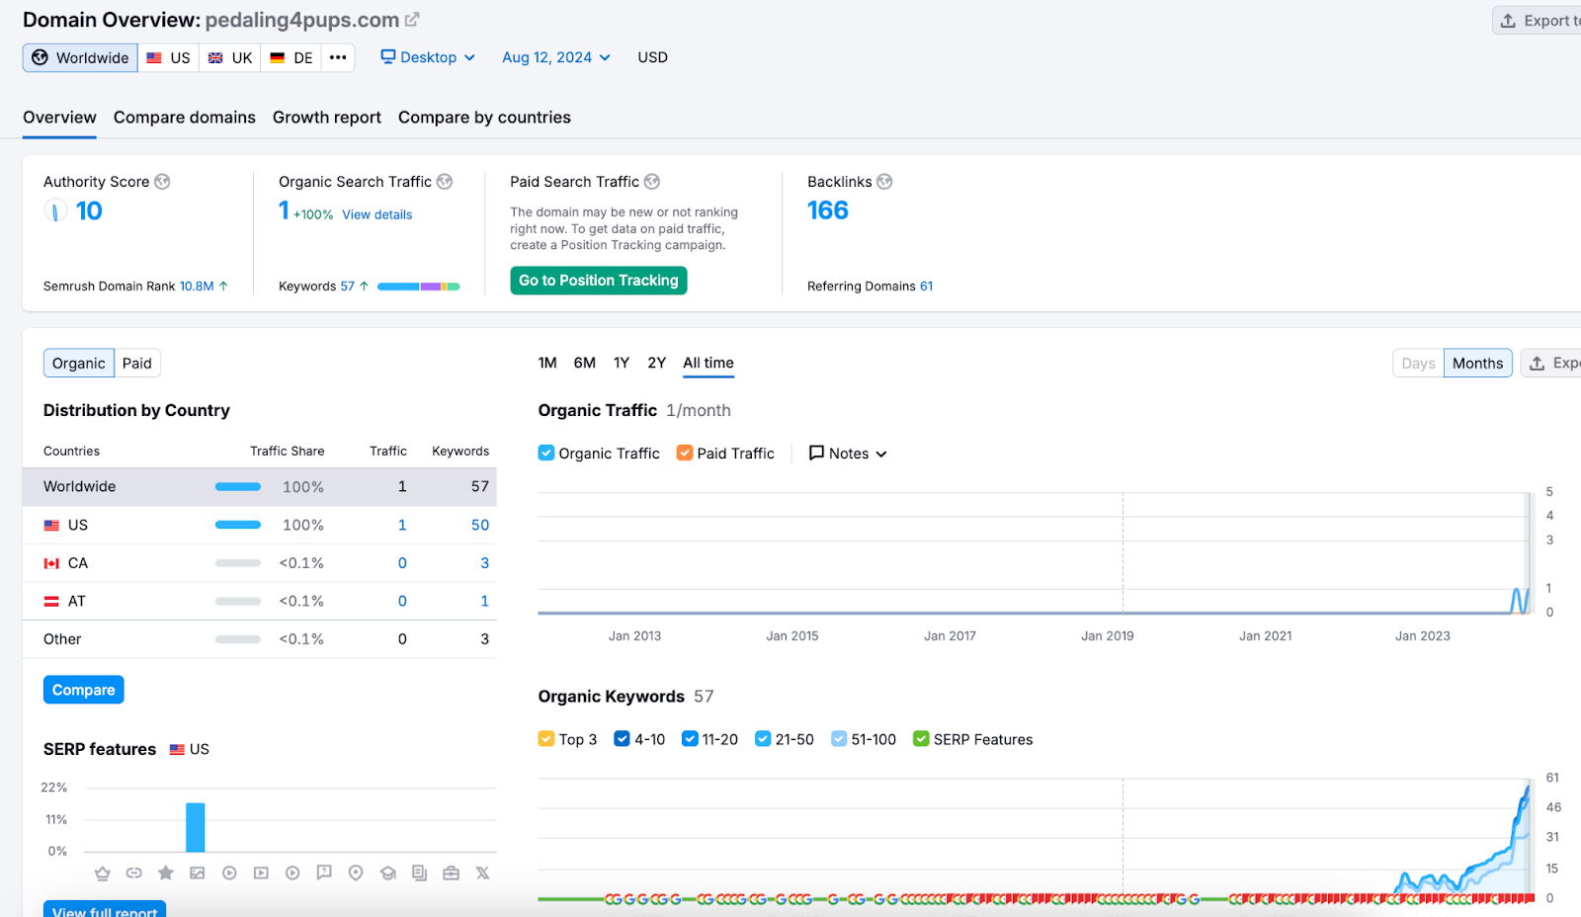The image size is (1581, 917).
Task: Uncheck Paid Traffic checkbox
Action: [685, 453]
